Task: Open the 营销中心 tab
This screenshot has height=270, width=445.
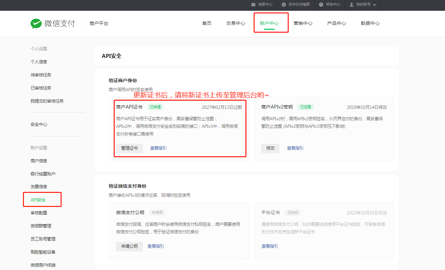Action: pyautogui.click(x=303, y=23)
